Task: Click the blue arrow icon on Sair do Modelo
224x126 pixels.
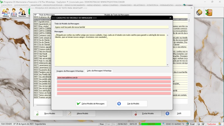Action: [x=119, y=104]
